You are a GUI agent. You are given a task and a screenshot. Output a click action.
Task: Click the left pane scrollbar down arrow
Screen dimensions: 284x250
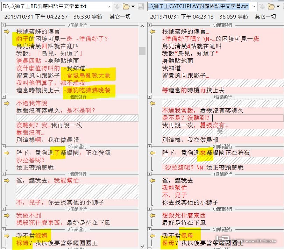[142, 247]
